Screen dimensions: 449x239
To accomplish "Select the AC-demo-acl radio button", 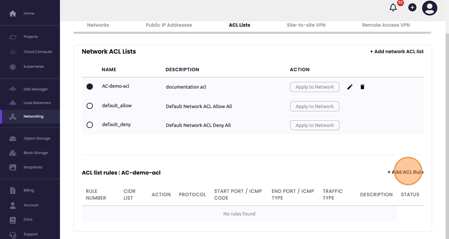I will coord(90,87).
